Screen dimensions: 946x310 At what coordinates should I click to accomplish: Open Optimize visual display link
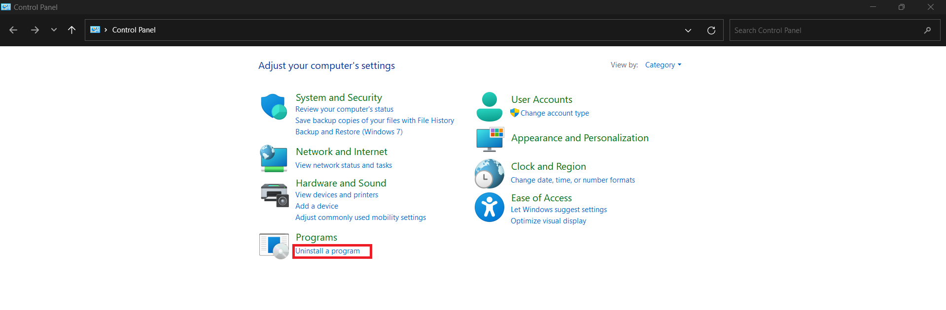[x=548, y=221]
